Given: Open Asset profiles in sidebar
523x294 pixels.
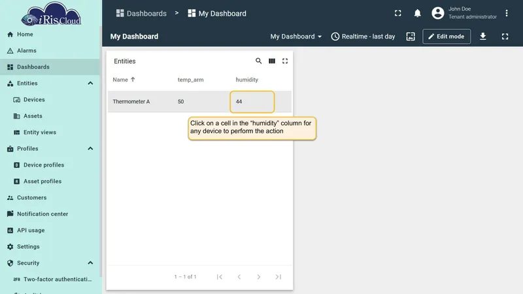Looking at the screenshot, I should click(50, 182).
